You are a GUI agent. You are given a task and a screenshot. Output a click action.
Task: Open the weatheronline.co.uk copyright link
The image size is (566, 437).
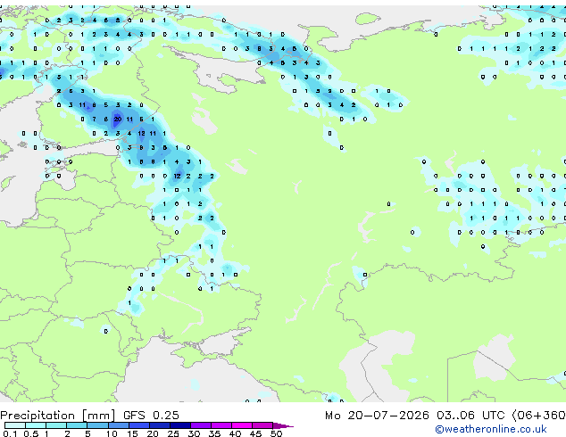point(490,429)
